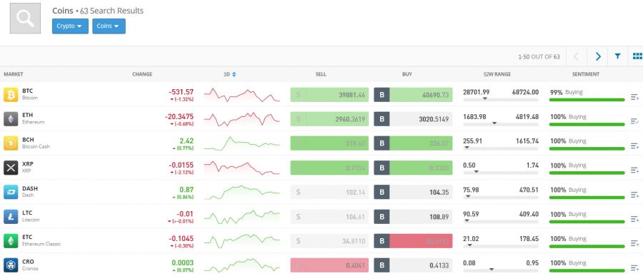Click the SENTIMENT column header
Screen dimensions: 643x276
tap(586, 75)
